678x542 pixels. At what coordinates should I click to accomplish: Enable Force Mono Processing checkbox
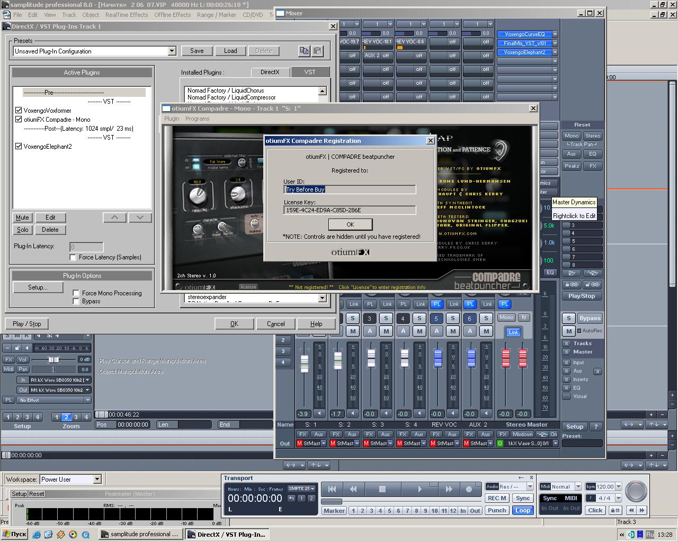tap(76, 293)
